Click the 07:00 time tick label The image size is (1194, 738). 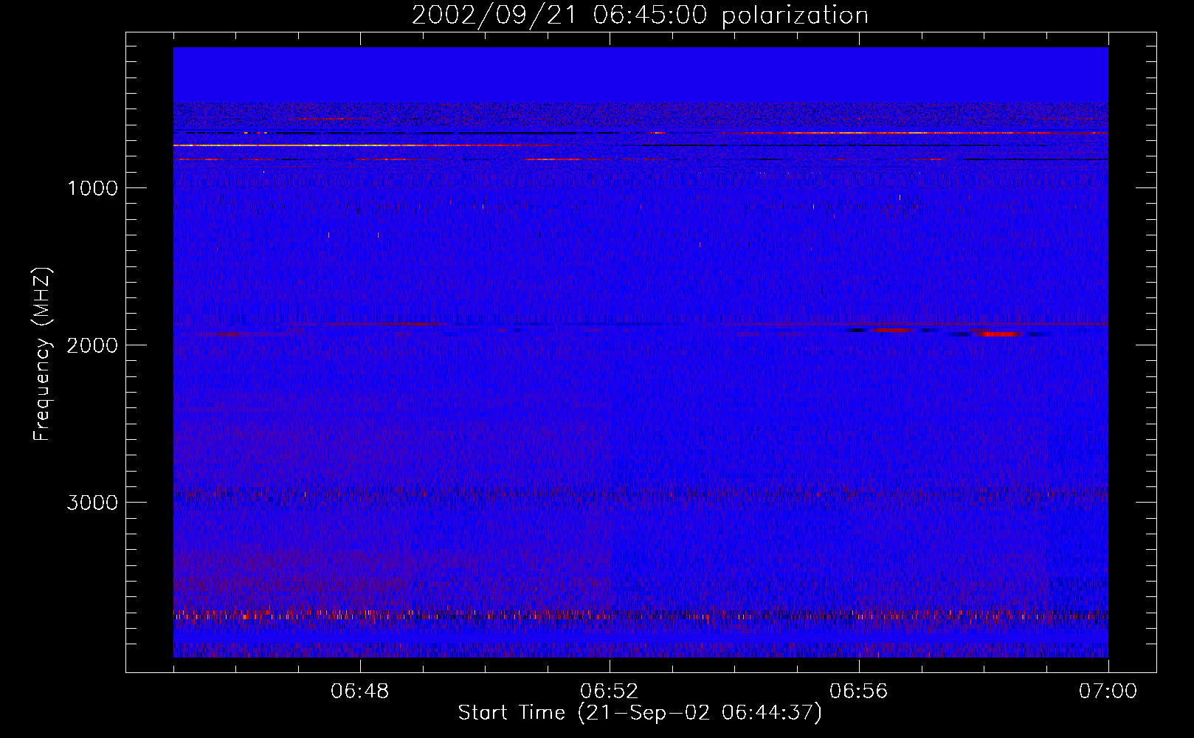[x=1108, y=692]
